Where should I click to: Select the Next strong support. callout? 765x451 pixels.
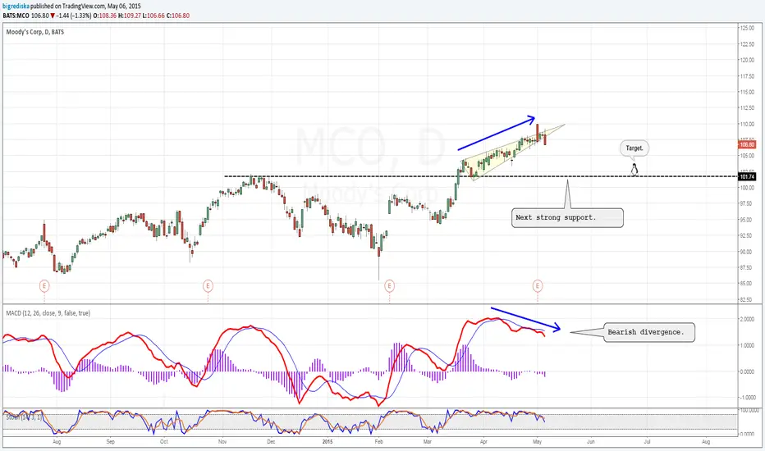[x=567, y=217]
